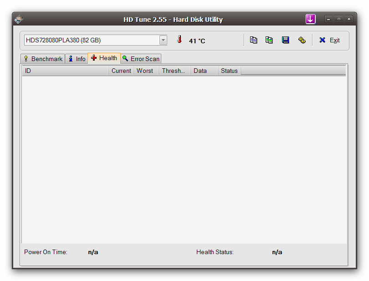Save screenshot using floppy disk icon
The width and height of the screenshot is (369, 281).
pyautogui.click(x=286, y=40)
